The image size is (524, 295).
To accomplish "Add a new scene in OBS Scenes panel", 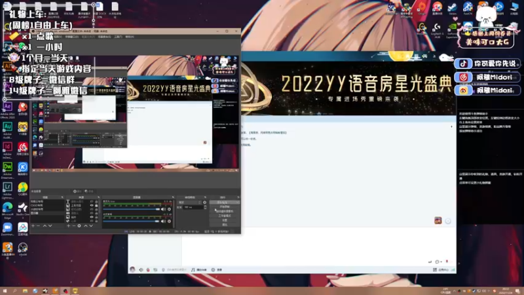I will tap(33, 226).
